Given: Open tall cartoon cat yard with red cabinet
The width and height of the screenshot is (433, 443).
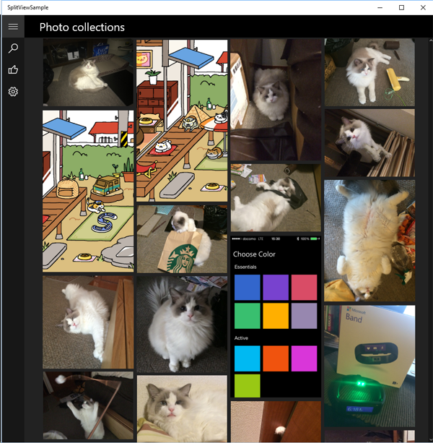Looking at the screenshot, I should coord(182,121).
